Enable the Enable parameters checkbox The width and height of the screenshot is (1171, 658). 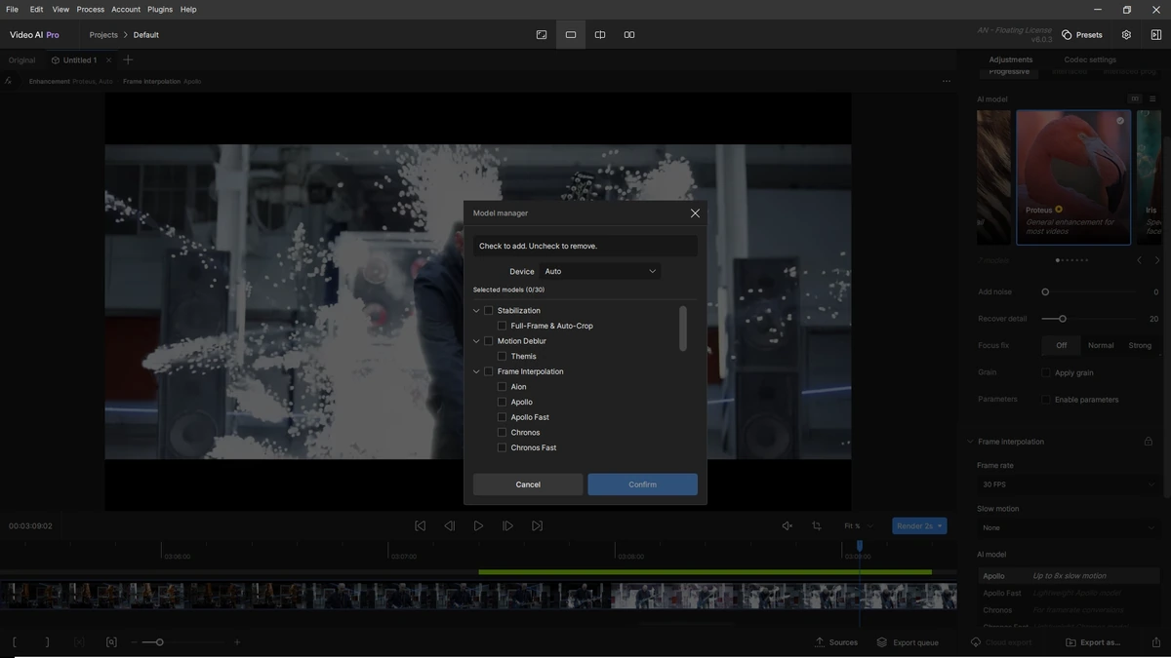(1046, 400)
